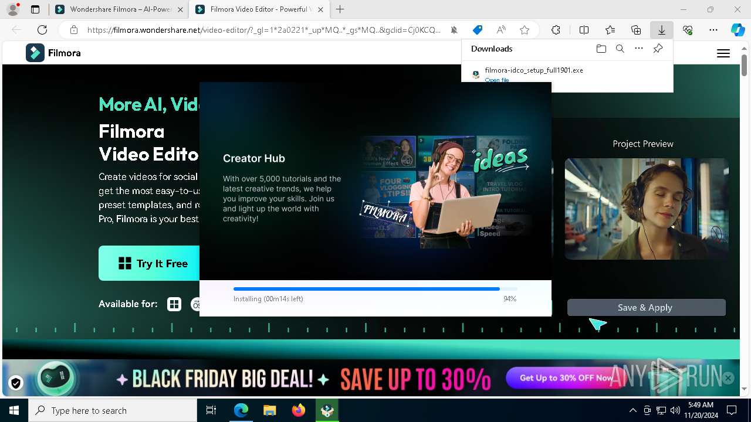Select the Windows platform icon after Available for

coord(174,304)
